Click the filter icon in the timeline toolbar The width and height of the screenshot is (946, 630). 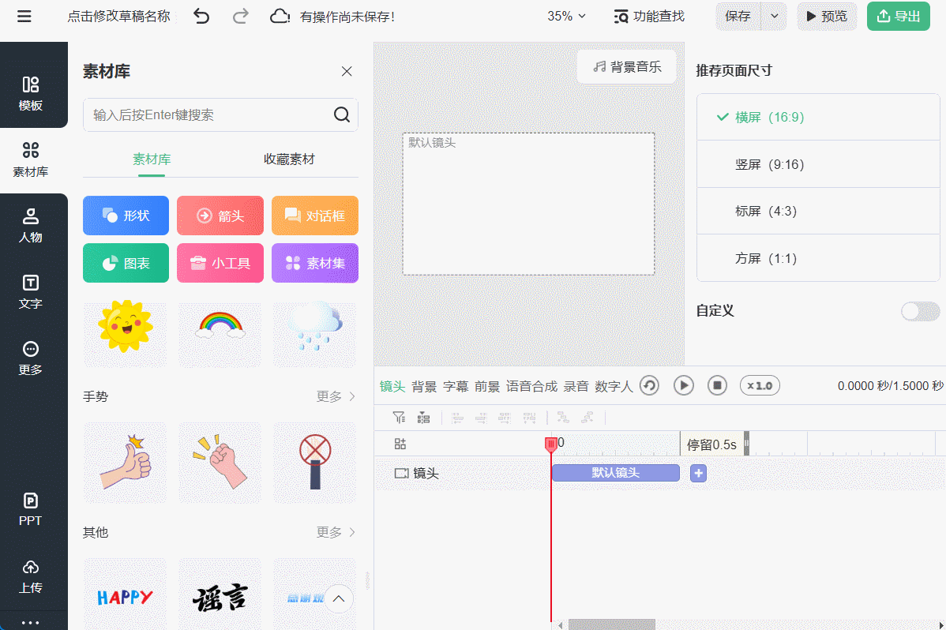tap(399, 417)
